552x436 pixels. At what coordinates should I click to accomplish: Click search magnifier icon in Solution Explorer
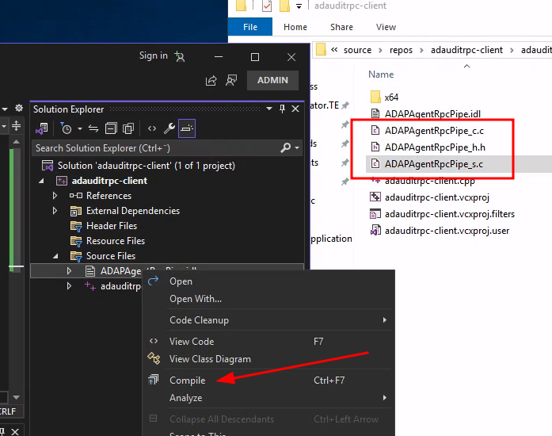click(x=286, y=147)
